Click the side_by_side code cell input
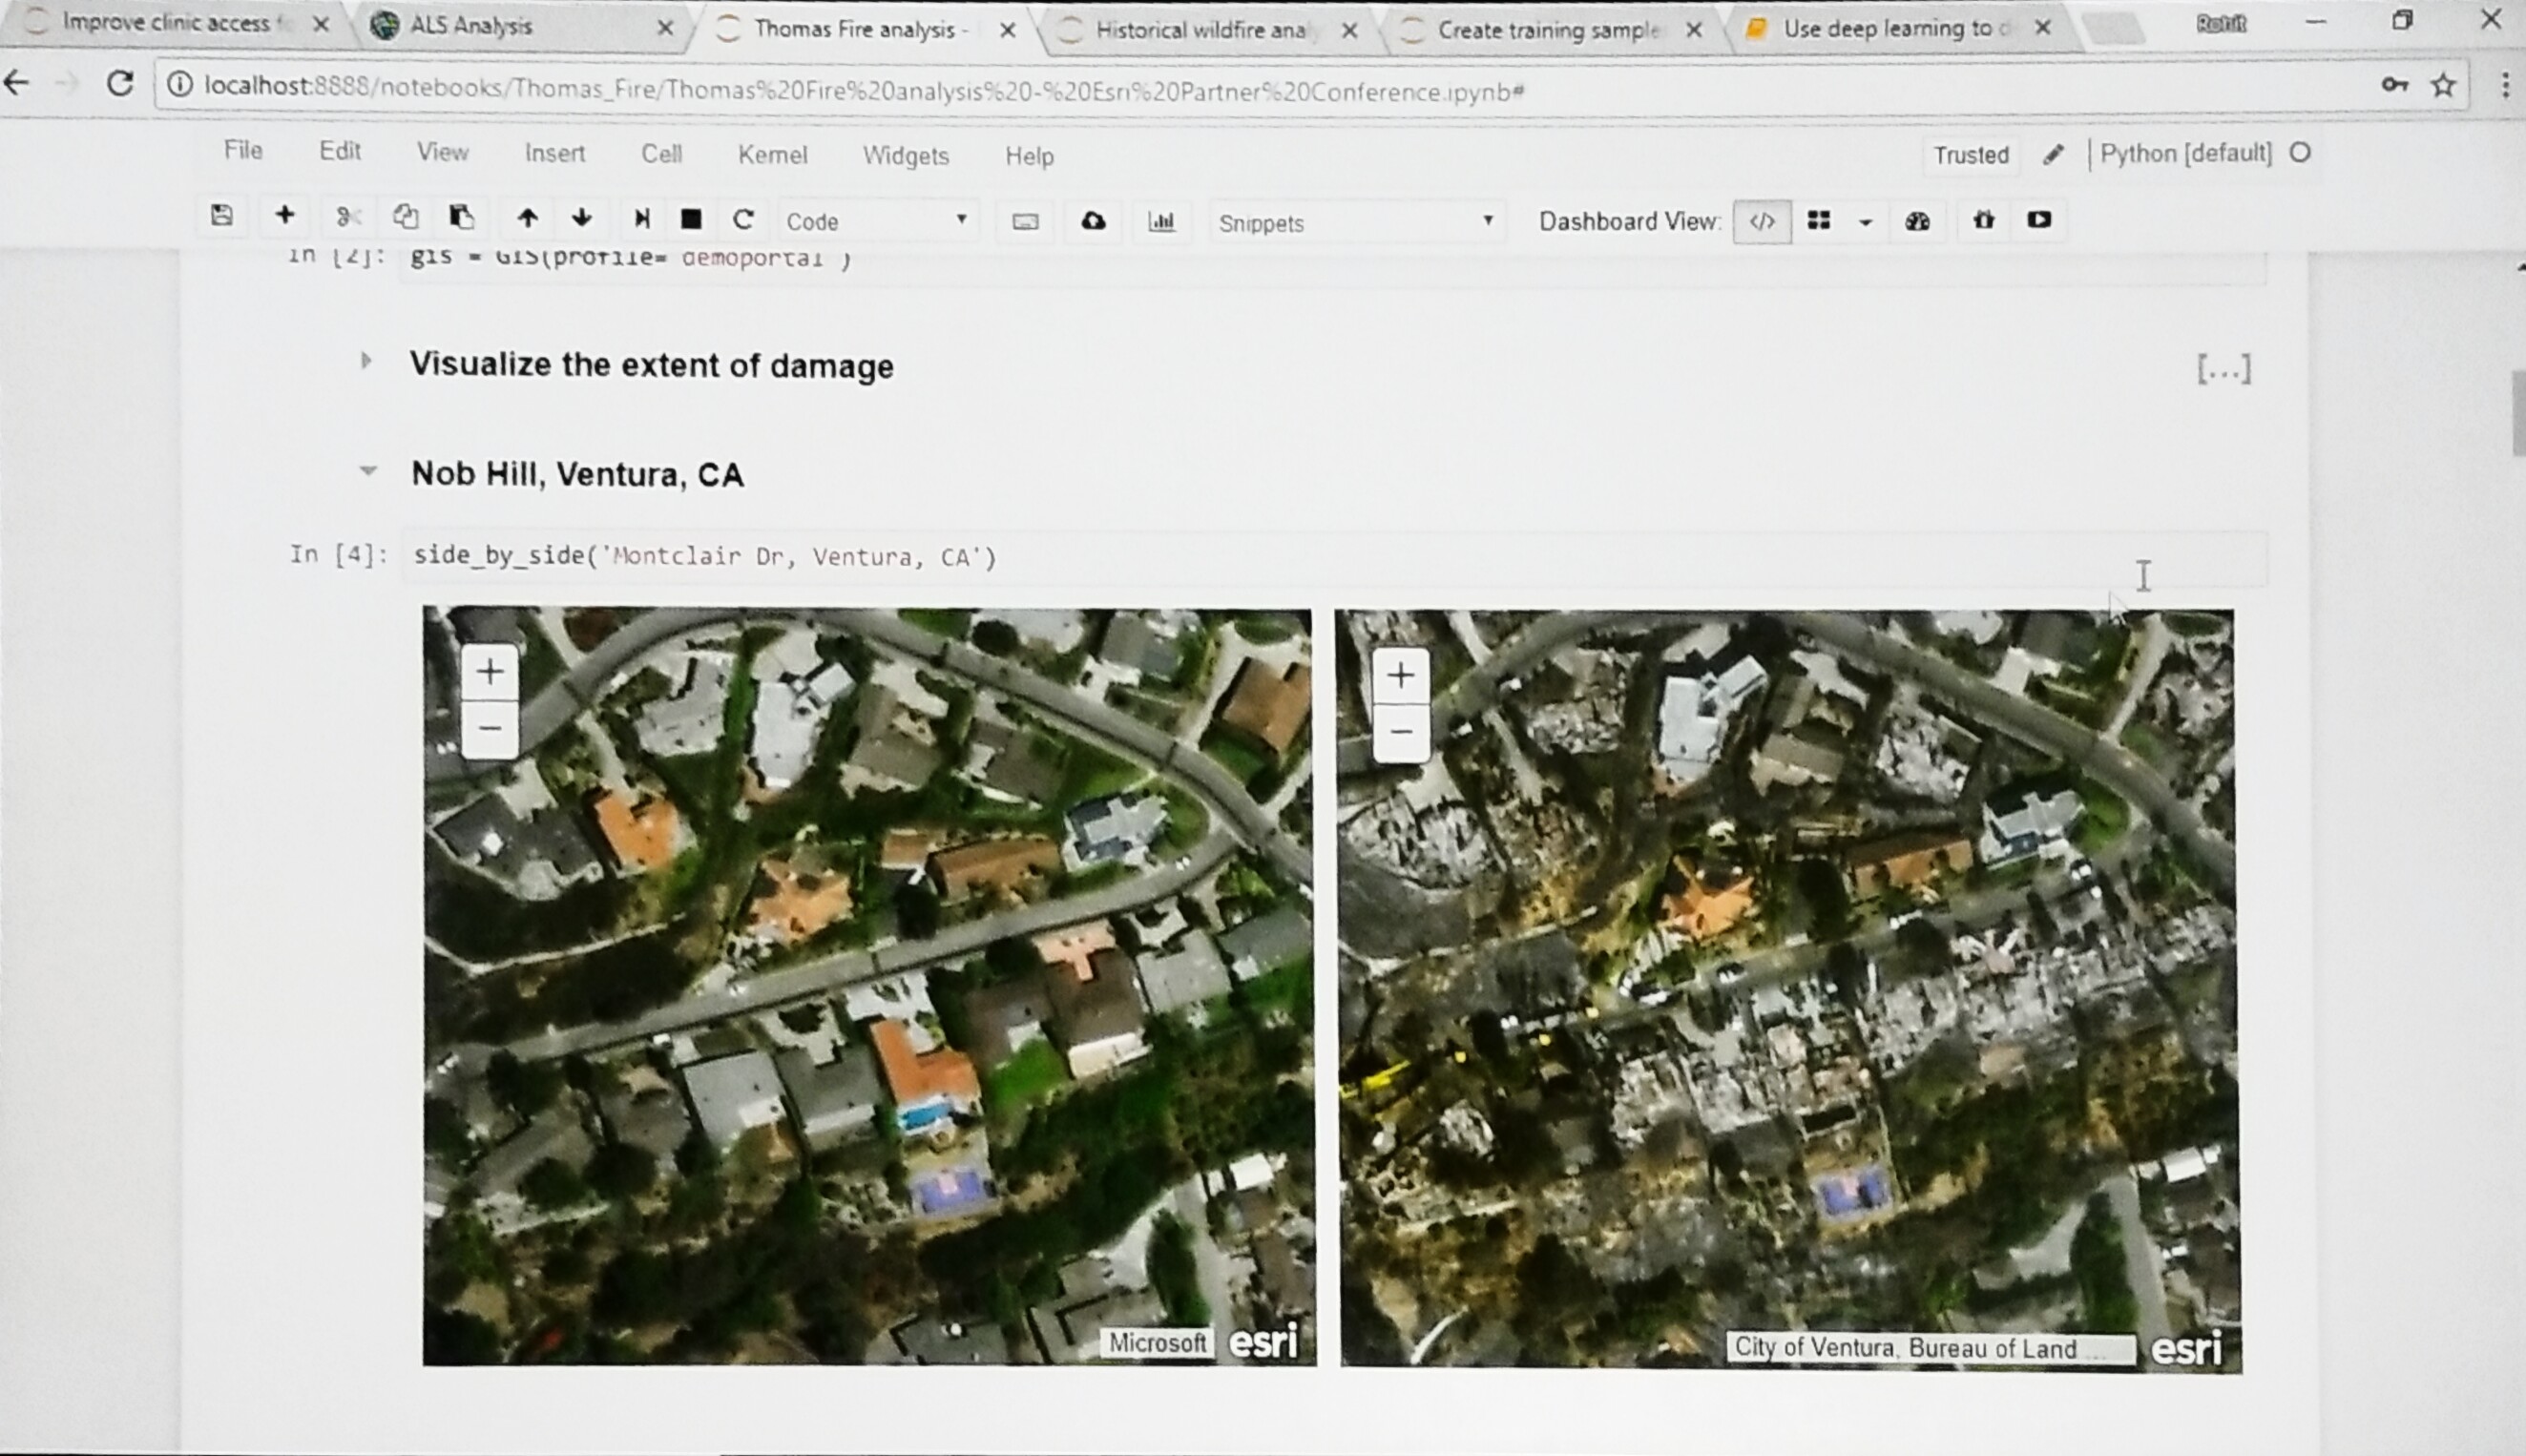 click(x=1335, y=557)
